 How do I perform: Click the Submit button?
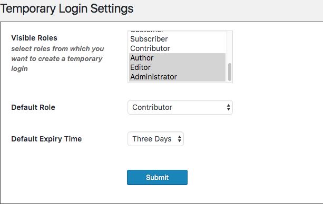(x=157, y=177)
